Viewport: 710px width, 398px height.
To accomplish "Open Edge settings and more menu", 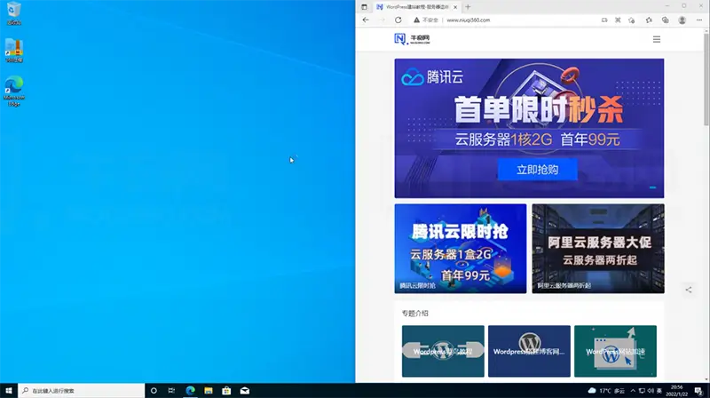I will click(x=699, y=20).
